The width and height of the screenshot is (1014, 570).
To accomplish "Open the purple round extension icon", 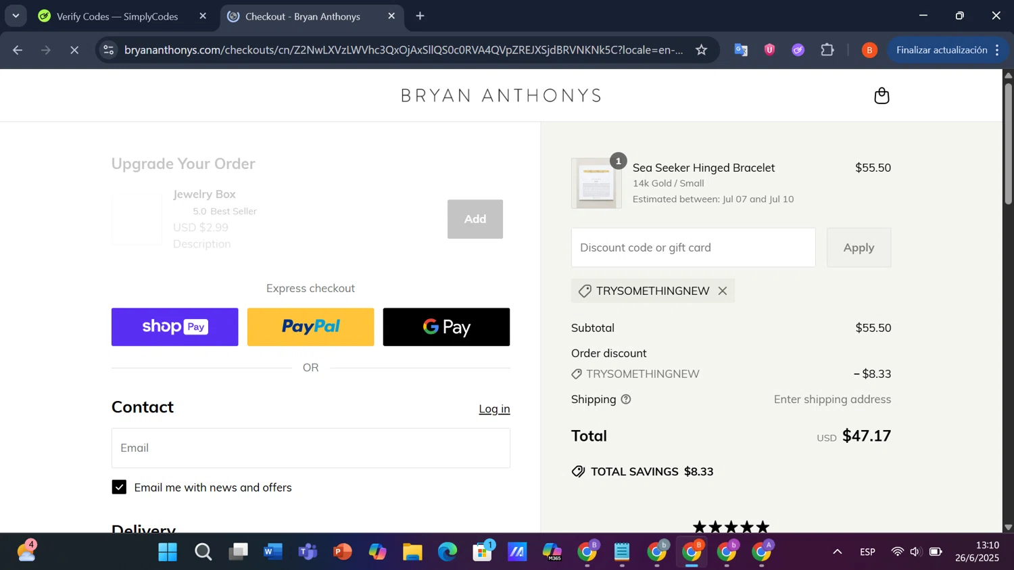I will pyautogui.click(x=798, y=50).
